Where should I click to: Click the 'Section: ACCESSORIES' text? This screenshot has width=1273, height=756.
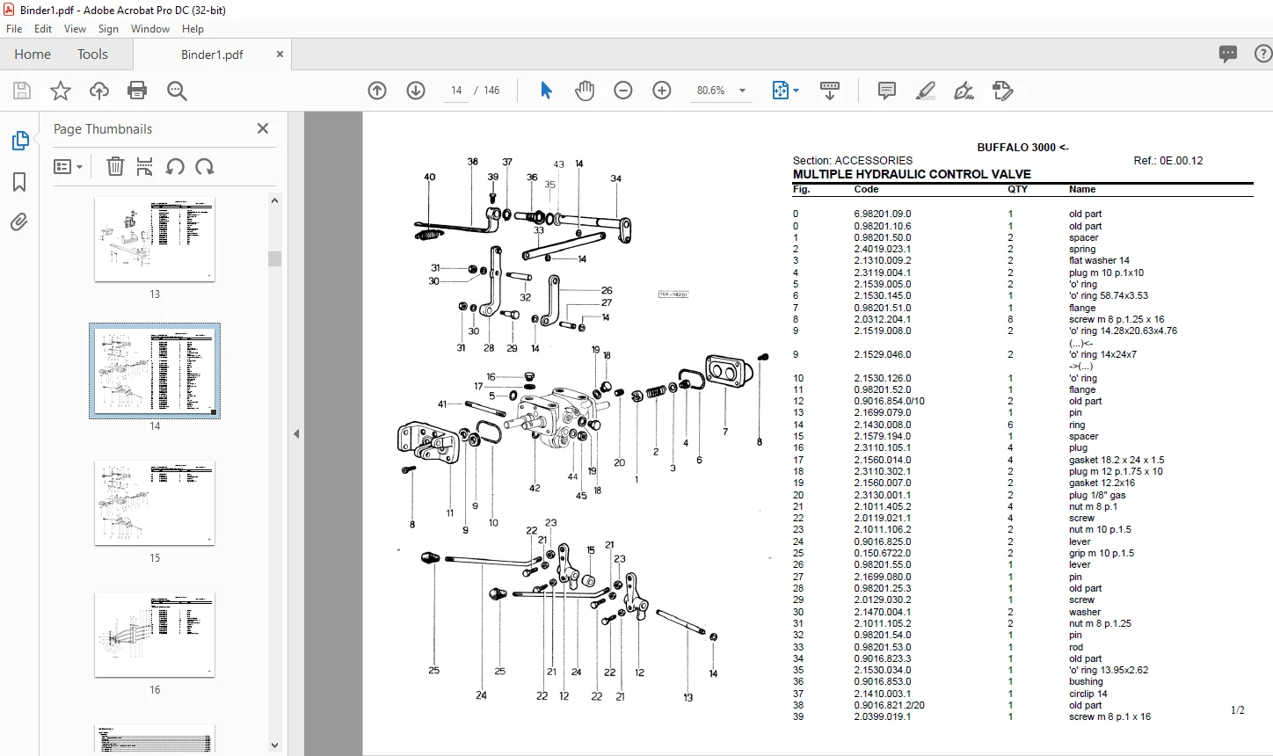[853, 161]
